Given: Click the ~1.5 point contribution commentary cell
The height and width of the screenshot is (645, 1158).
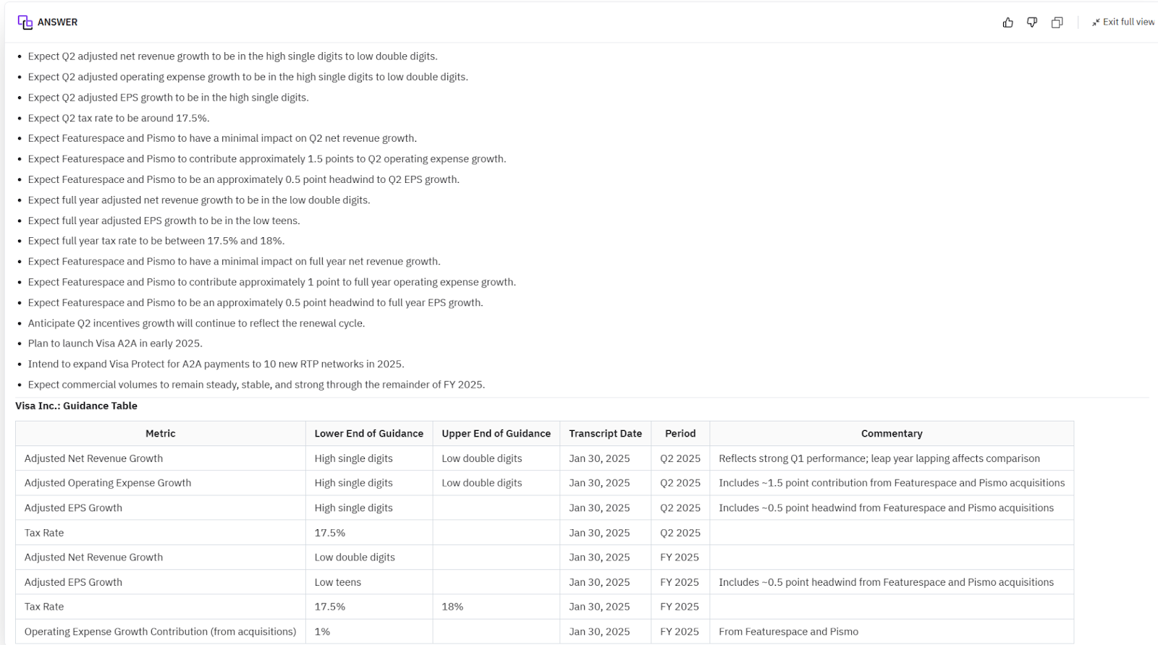Looking at the screenshot, I should 892,483.
